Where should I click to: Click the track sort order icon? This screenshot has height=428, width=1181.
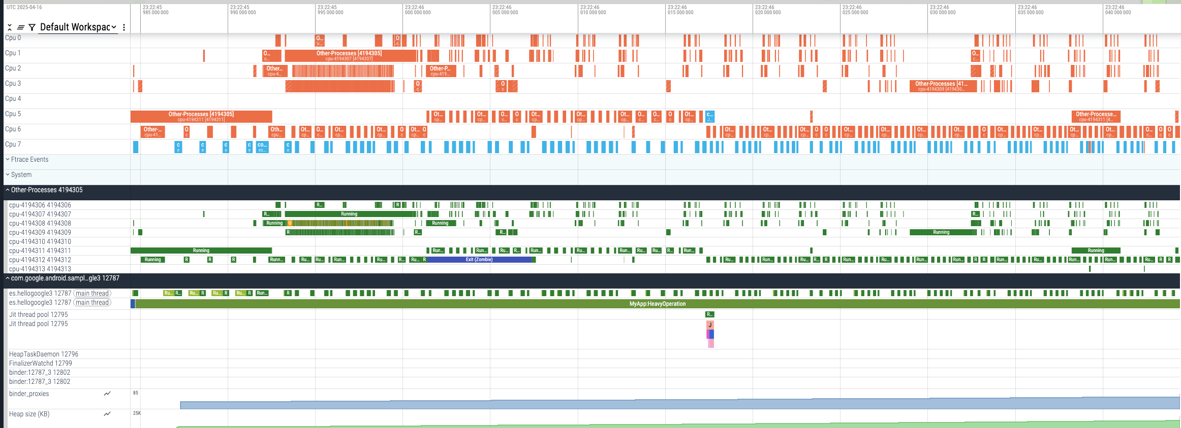pos(21,27)
